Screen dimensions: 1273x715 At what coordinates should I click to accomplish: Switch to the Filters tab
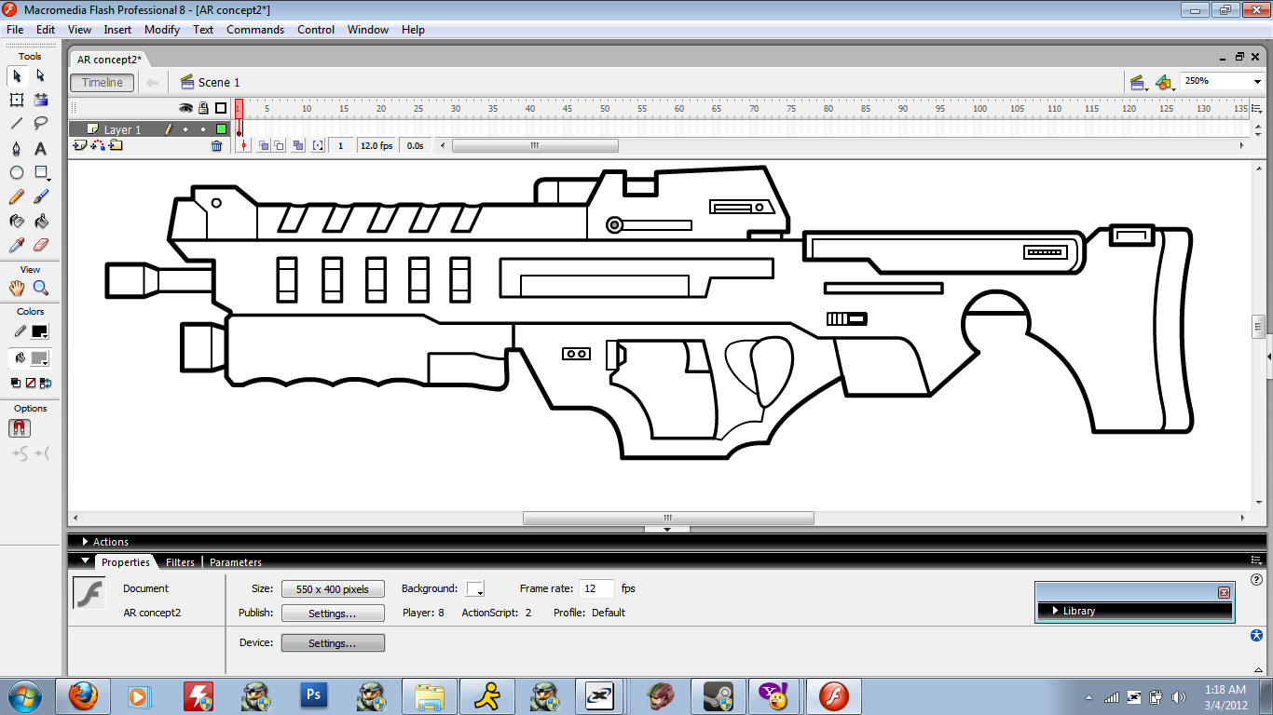(x=180, y=562)
